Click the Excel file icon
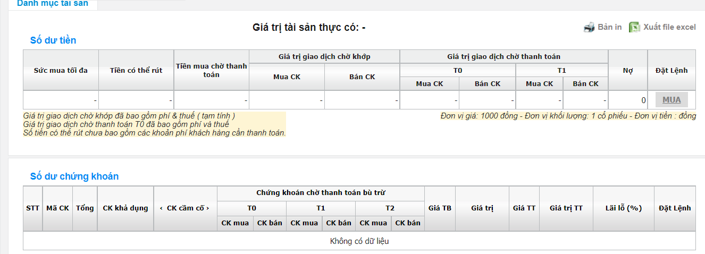The height and width of the screenshot is (254, 705). 634,27
